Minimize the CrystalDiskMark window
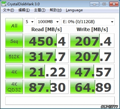120x109 pixels. click(94, 4)
